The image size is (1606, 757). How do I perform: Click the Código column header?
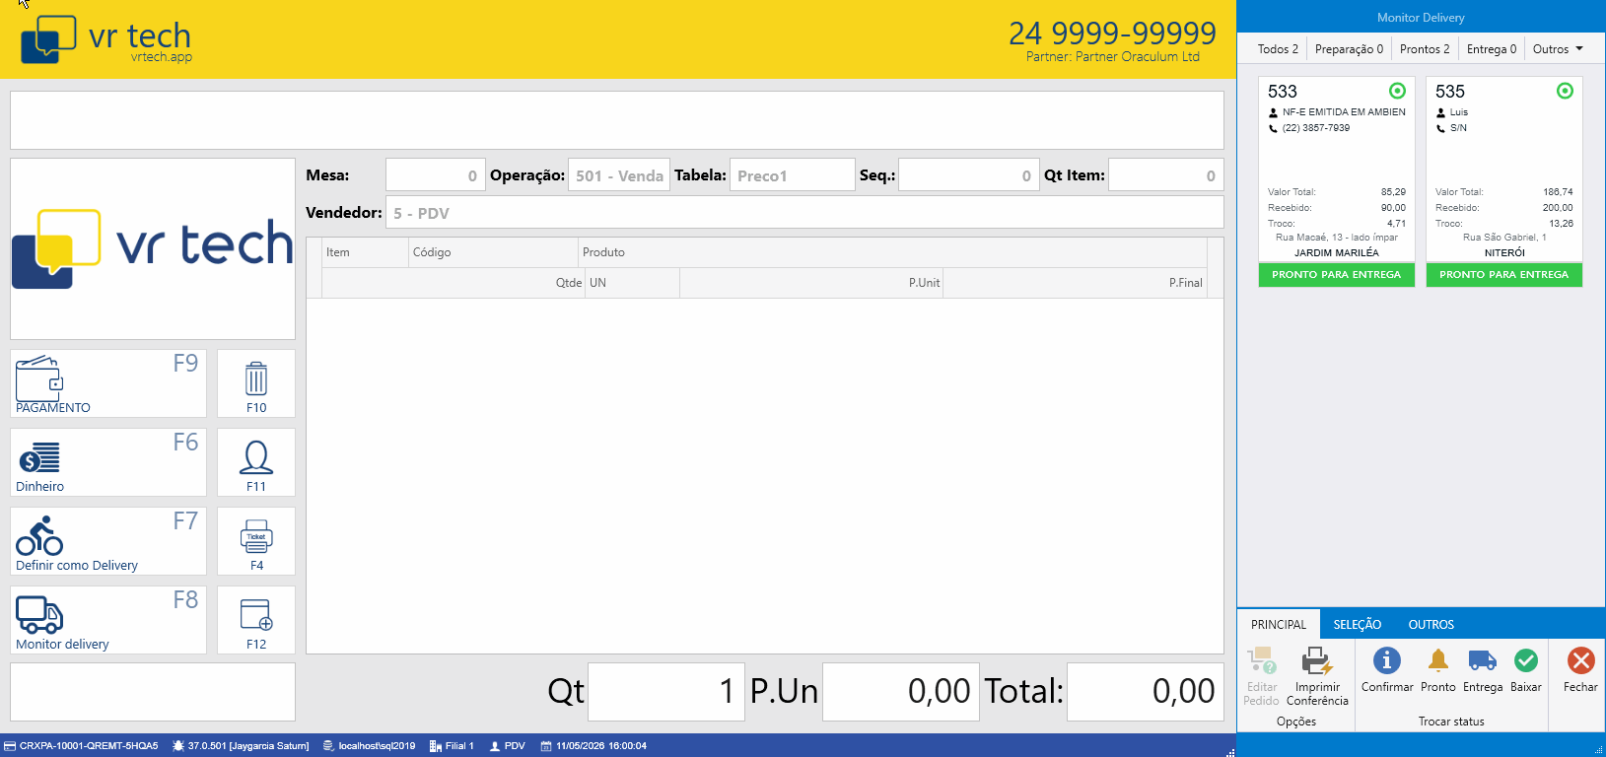click(x=493, y=252)
